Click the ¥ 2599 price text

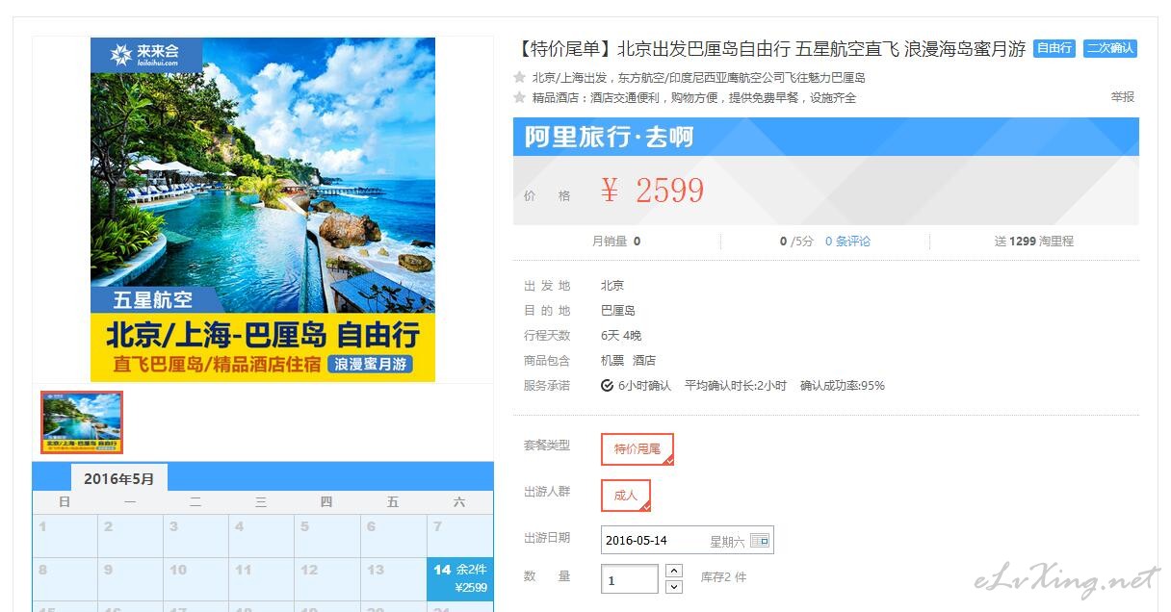[652, 191]
